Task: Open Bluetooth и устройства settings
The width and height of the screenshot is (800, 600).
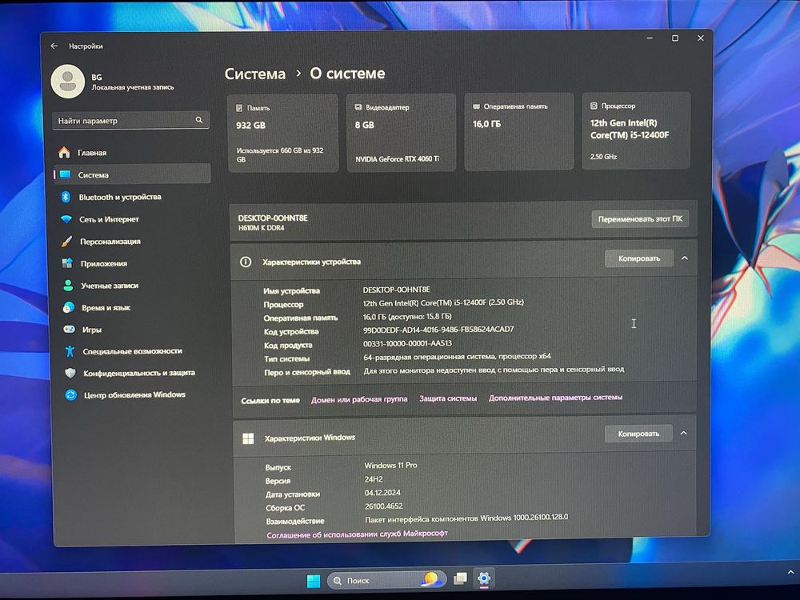Action: [x=133, y=197]
